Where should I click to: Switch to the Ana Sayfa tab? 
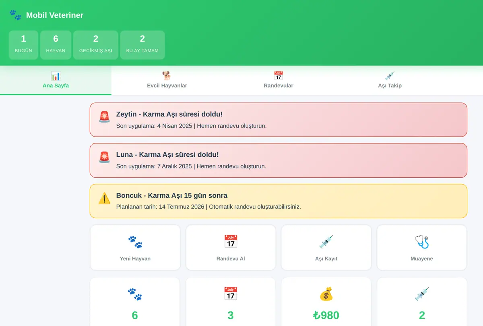56,80
